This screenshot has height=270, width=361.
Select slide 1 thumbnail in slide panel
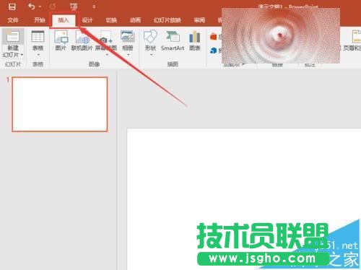[60, 104]
